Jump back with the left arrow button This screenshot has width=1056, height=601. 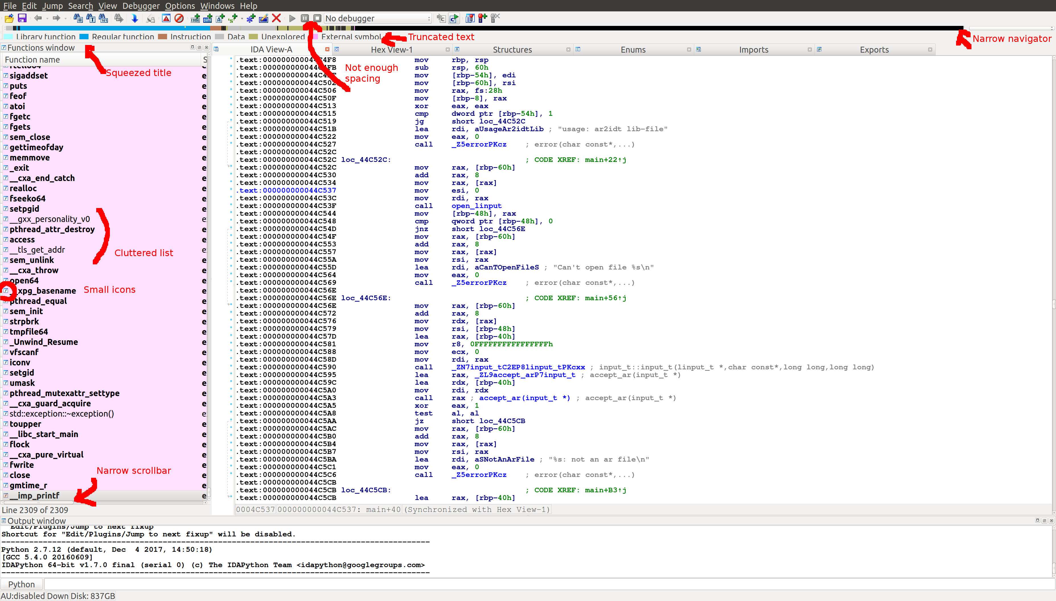point(38,18)
